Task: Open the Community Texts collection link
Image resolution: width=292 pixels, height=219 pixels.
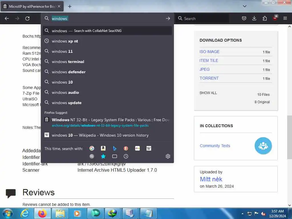Action: tap(215, 146)
